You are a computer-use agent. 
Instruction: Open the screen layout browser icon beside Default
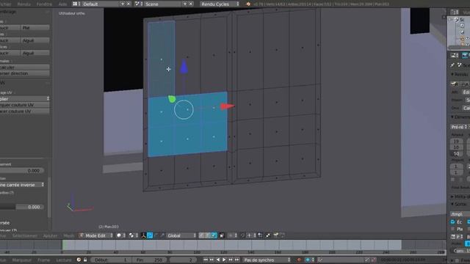[76, 4]
